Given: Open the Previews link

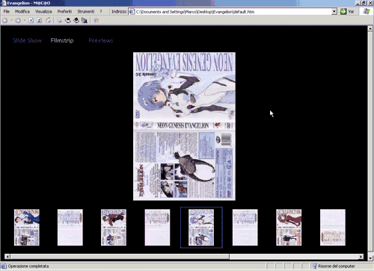Looking at the screenshot, I should click(x=101, y=40).
